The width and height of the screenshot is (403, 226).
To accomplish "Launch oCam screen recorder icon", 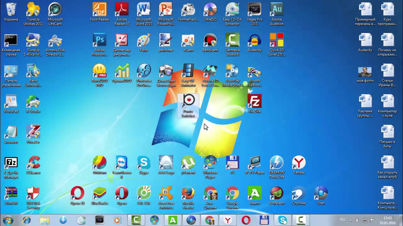I will click(x=188, y=43).
